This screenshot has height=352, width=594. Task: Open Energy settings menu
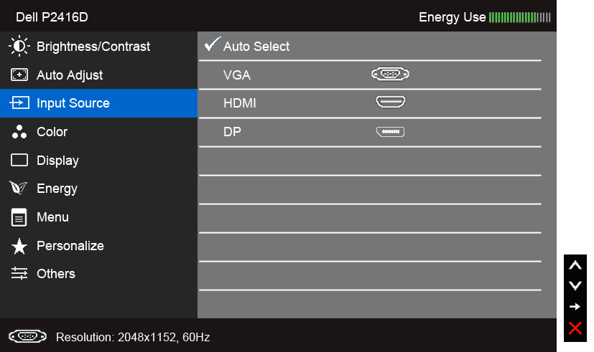98,189
